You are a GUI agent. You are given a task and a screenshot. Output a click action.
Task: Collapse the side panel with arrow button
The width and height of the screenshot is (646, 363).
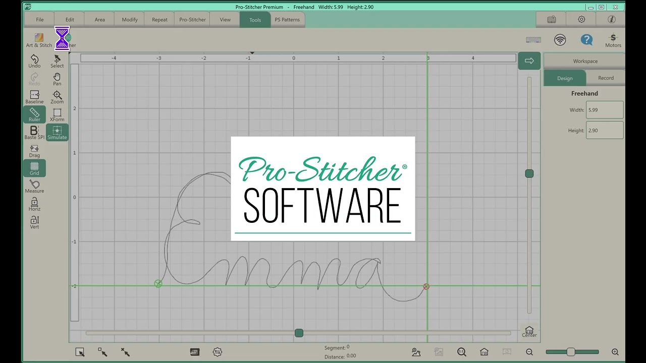coord(529,61)
